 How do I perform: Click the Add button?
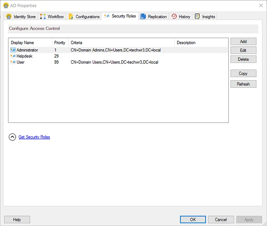tap(243, 41)
